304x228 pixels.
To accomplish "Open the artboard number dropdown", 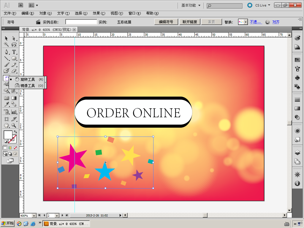I will (57, 216).
